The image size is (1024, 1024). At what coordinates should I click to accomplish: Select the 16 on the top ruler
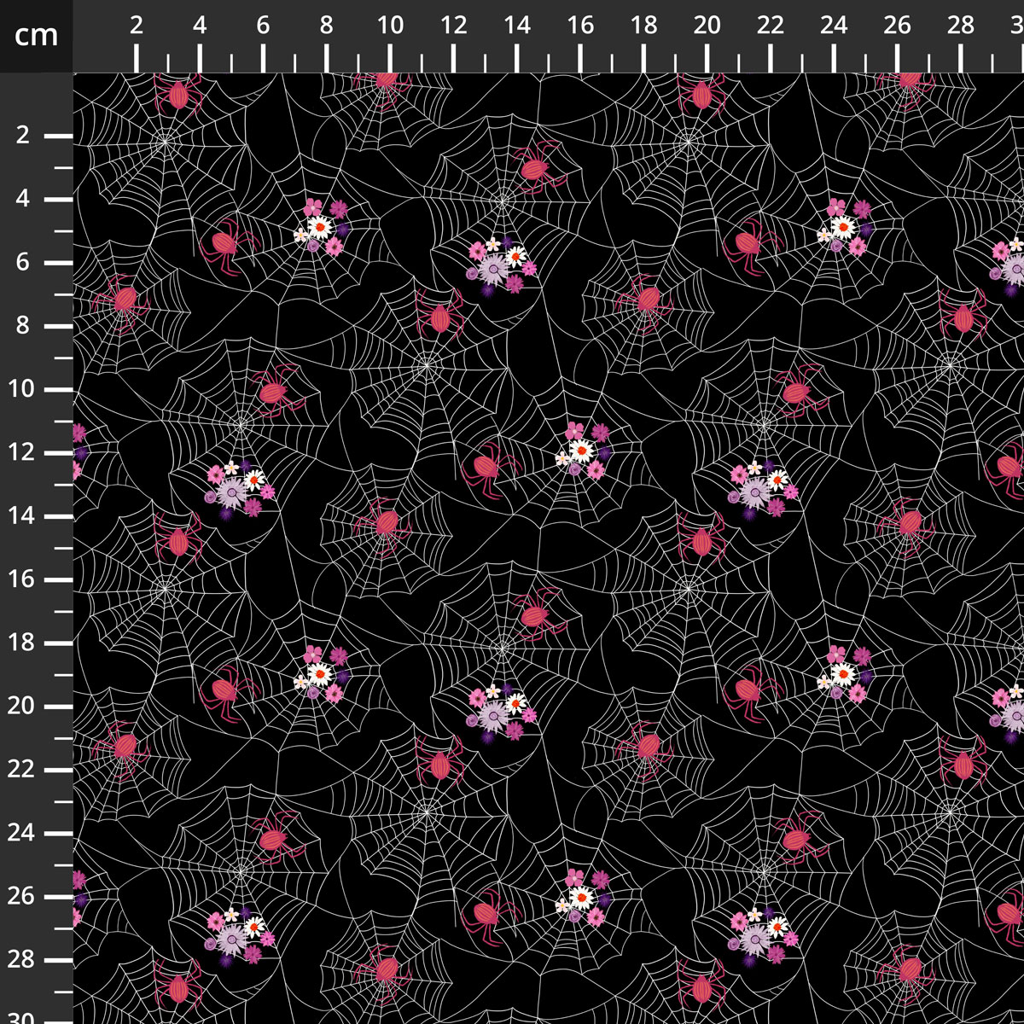point(580,26)
